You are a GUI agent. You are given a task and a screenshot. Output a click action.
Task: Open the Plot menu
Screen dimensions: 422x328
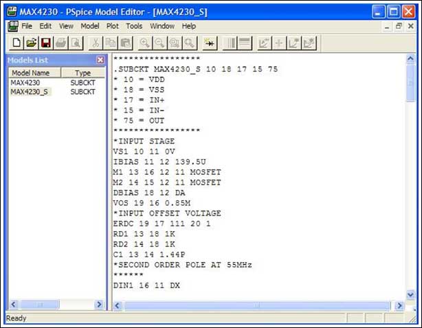tap(113, 26)
